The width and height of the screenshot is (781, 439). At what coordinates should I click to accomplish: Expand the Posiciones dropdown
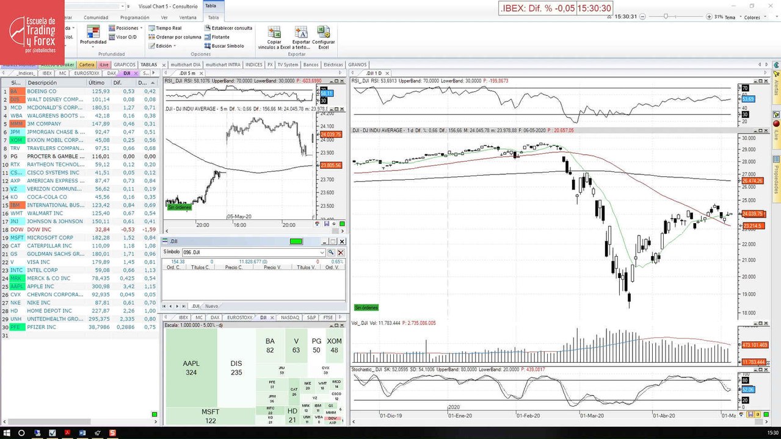click(x=141, y=28)
